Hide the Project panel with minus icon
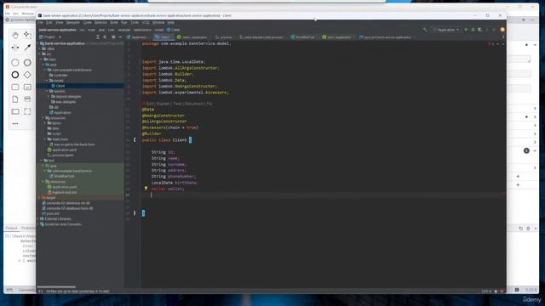The width and height of the screenshot is (545, 306). coord(120,37)
